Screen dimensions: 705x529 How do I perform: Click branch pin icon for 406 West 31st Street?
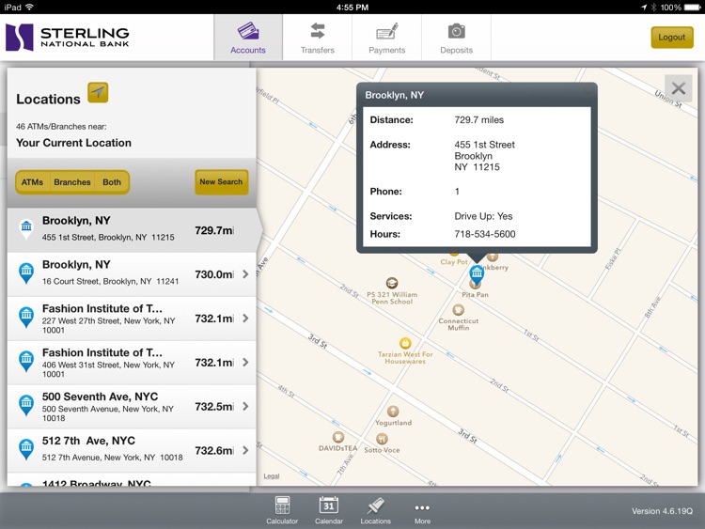tap(26, 361)
